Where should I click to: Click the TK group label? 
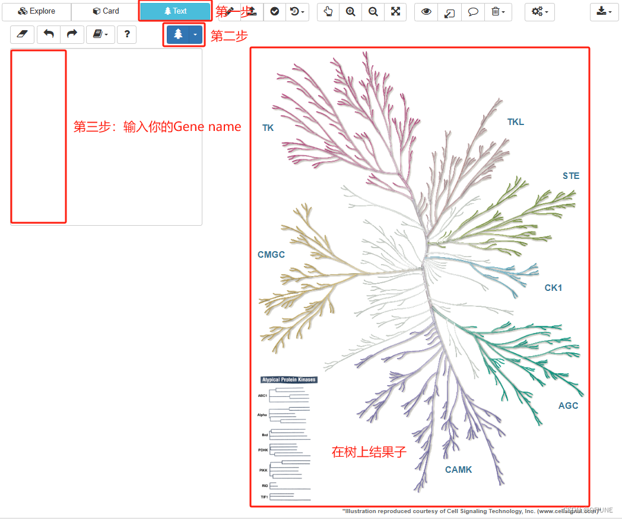click(268, 128)
